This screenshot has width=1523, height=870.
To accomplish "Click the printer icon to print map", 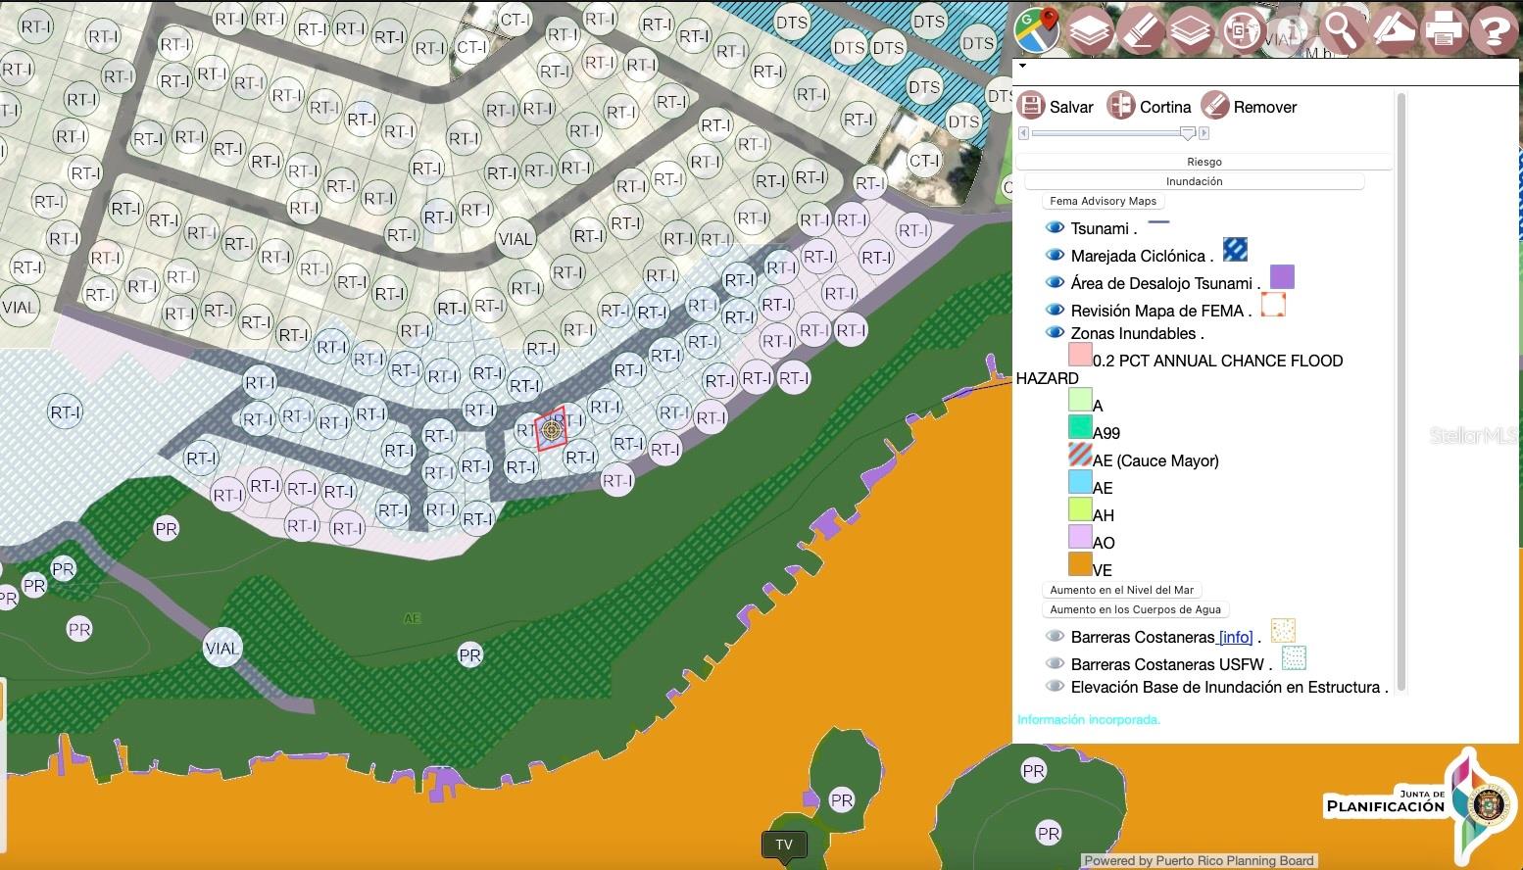I will (x=1444, y=31).
